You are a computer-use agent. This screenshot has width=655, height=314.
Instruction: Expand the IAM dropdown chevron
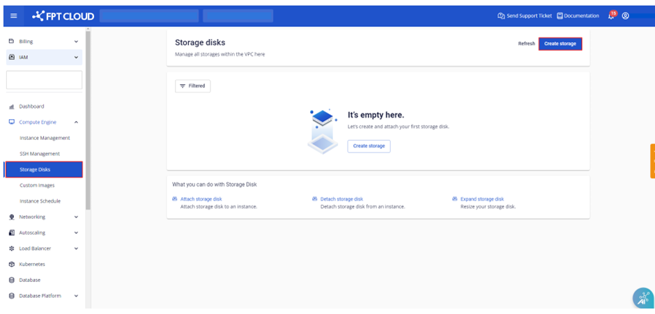76,57
